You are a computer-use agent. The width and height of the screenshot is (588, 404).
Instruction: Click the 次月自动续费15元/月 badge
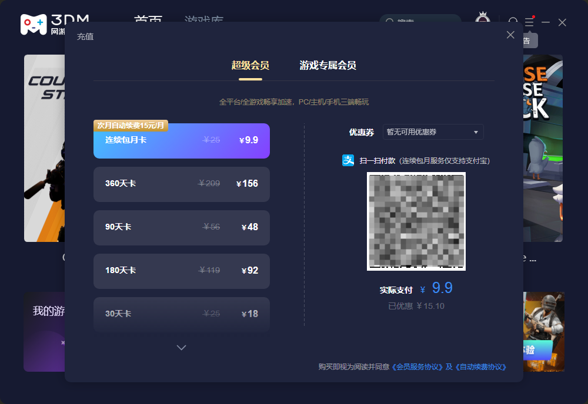coord(131,126)
